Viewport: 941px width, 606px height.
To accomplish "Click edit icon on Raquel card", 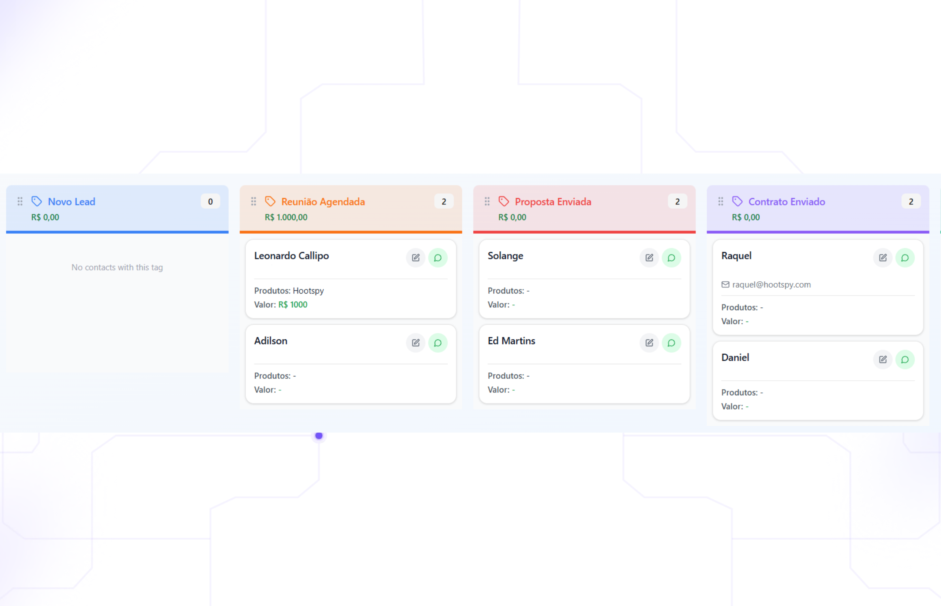I will click(883, 258).
